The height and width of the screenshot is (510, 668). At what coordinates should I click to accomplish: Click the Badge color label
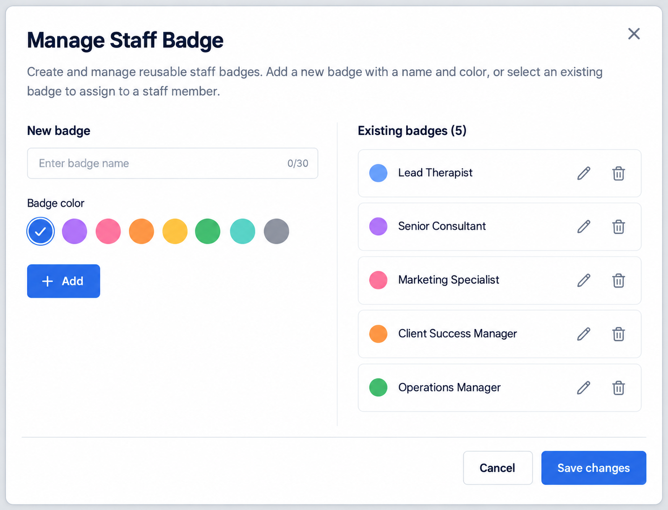pos(55,203)
